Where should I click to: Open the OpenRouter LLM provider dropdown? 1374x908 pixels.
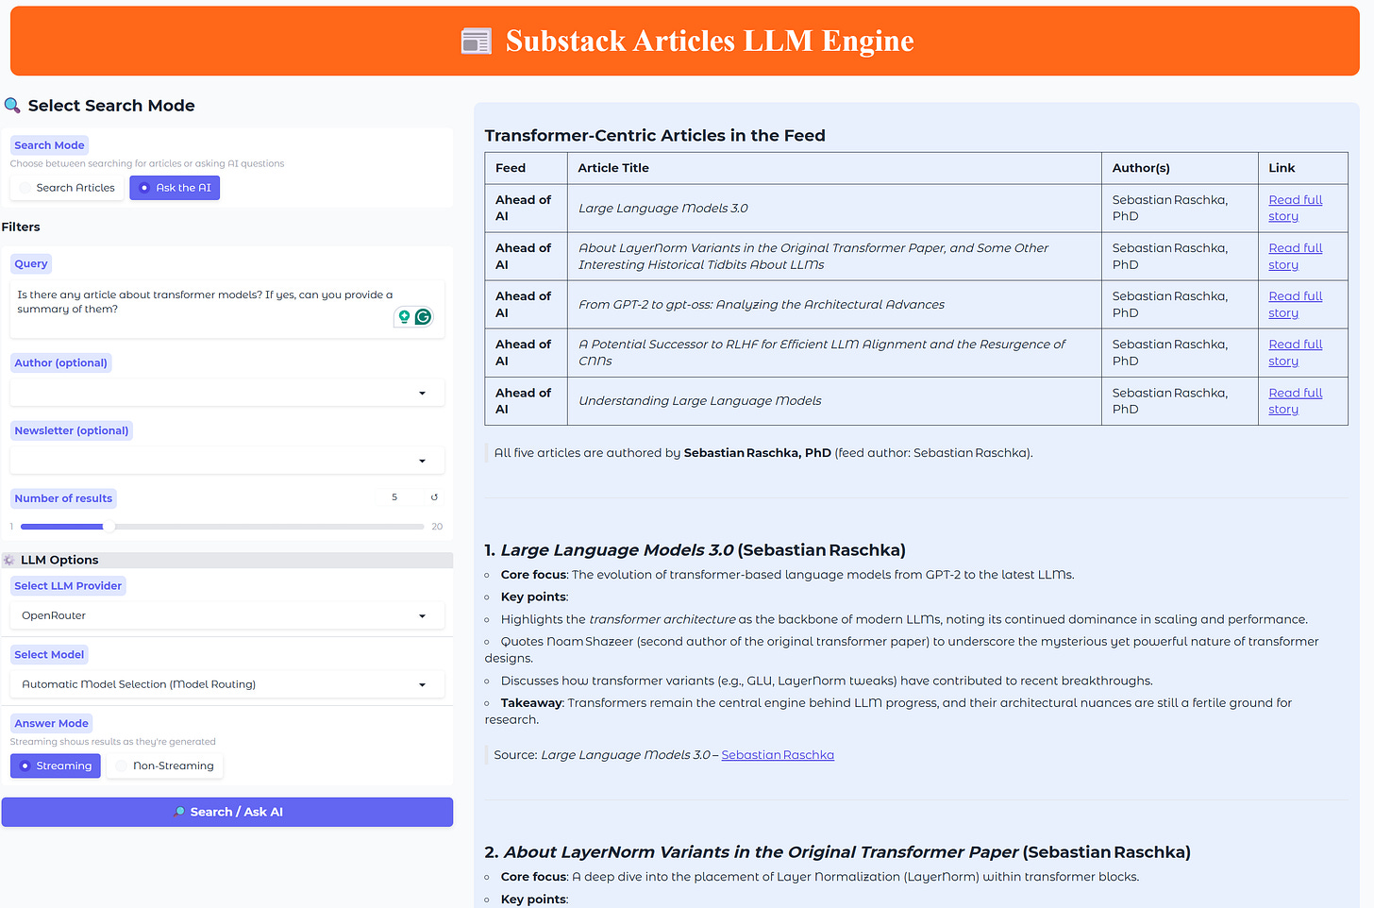point(226,615)
